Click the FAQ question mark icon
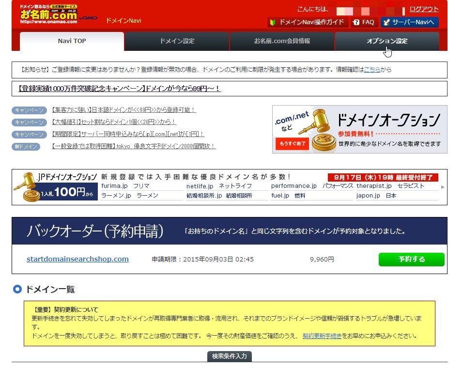 356,22
